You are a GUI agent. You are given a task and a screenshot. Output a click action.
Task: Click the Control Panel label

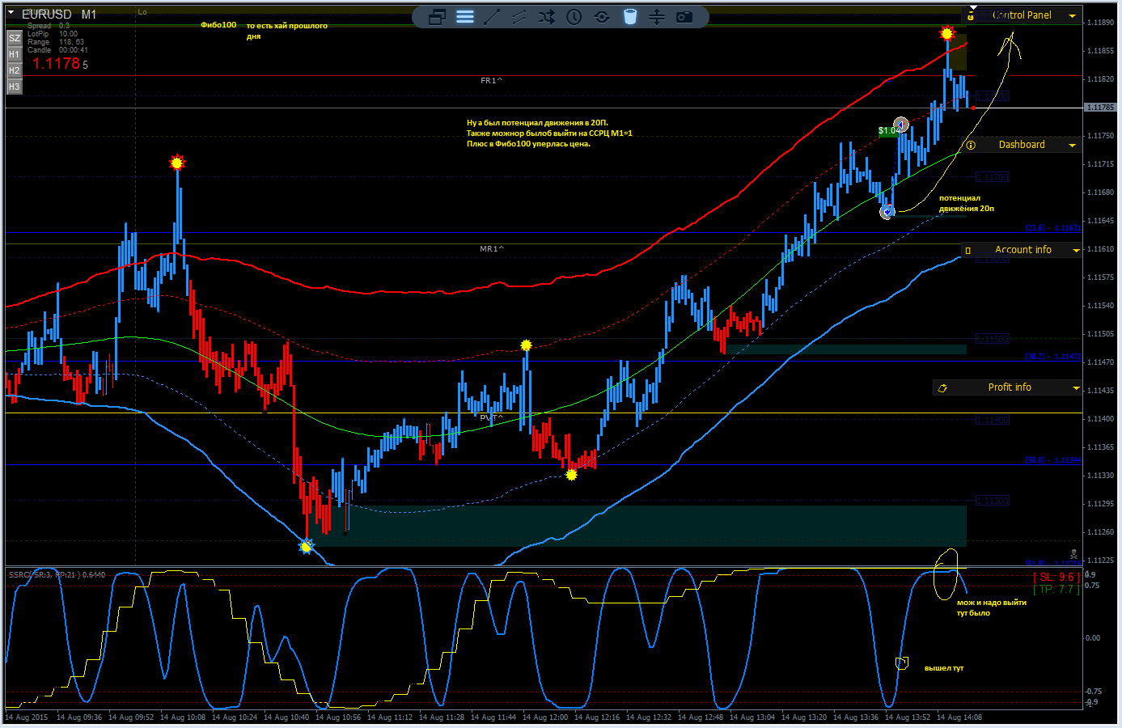[1022, 15]
